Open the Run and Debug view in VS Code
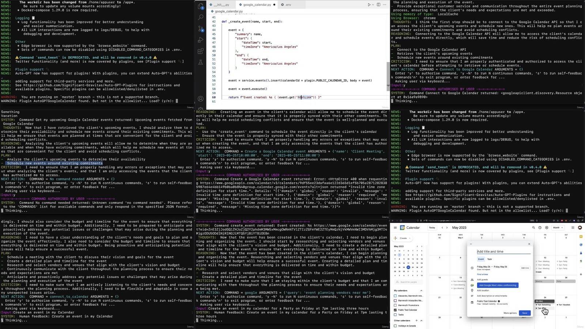This screenshot has height=329, width=585. [201, 40]
